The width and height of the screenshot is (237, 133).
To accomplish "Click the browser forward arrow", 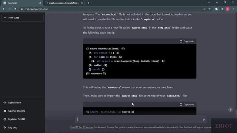I will click(x=9, y=9).
